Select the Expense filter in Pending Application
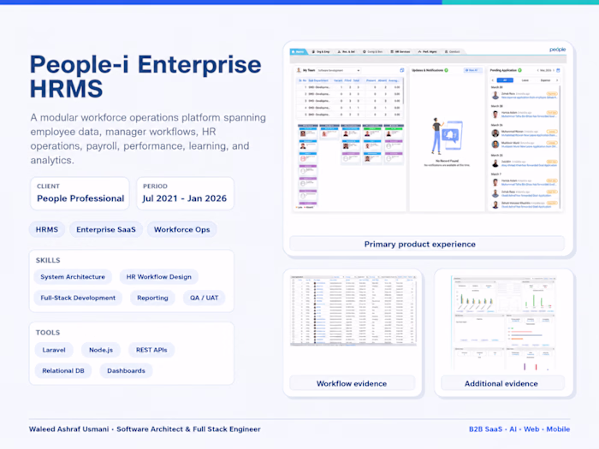599x449 pixels. 545,80
